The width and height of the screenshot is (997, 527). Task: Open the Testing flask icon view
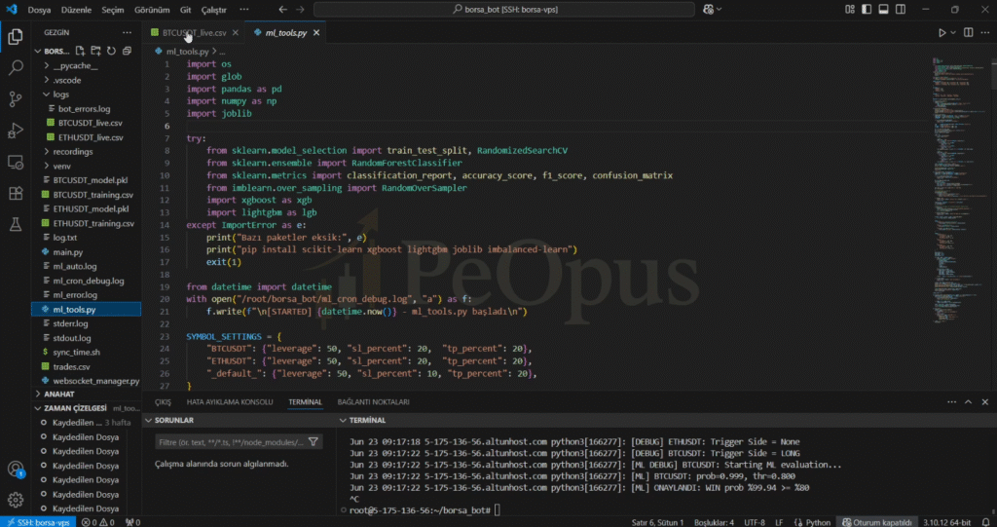point(16,224)
